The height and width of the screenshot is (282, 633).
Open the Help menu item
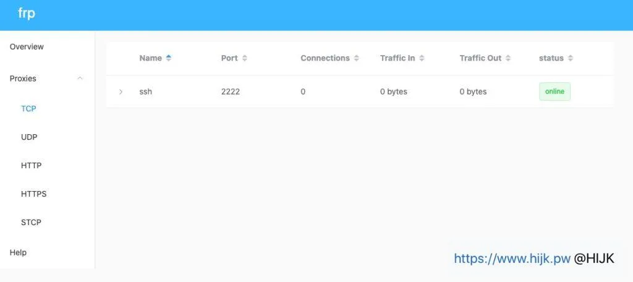18,252
